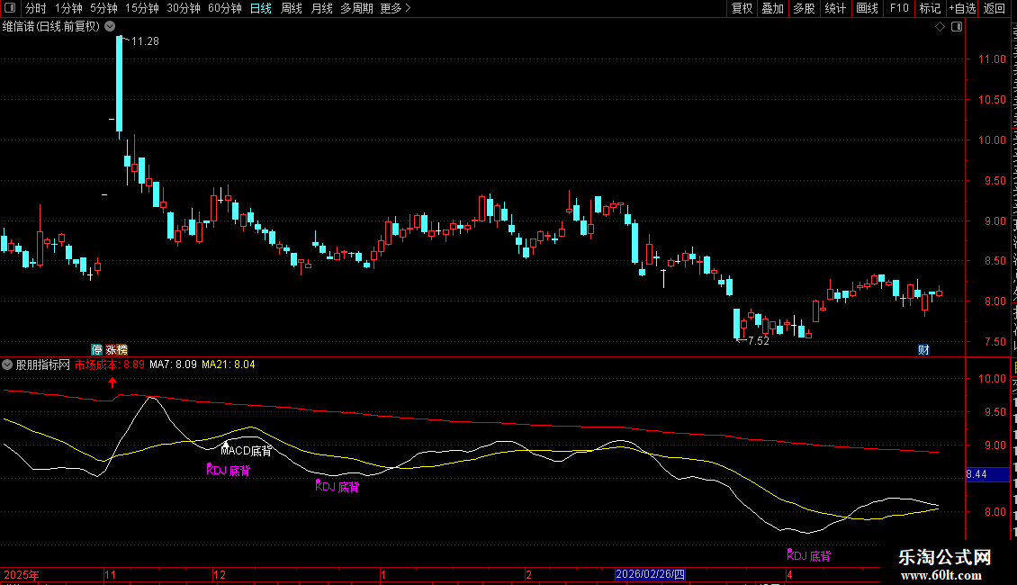
Task: Click the tall 11.28 peak candlestick
Action: [120, 85]
